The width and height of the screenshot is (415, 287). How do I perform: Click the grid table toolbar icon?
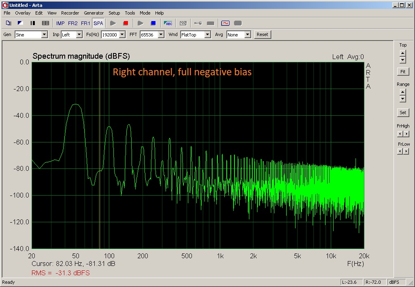pyautogui.click(x=45, y=23)
